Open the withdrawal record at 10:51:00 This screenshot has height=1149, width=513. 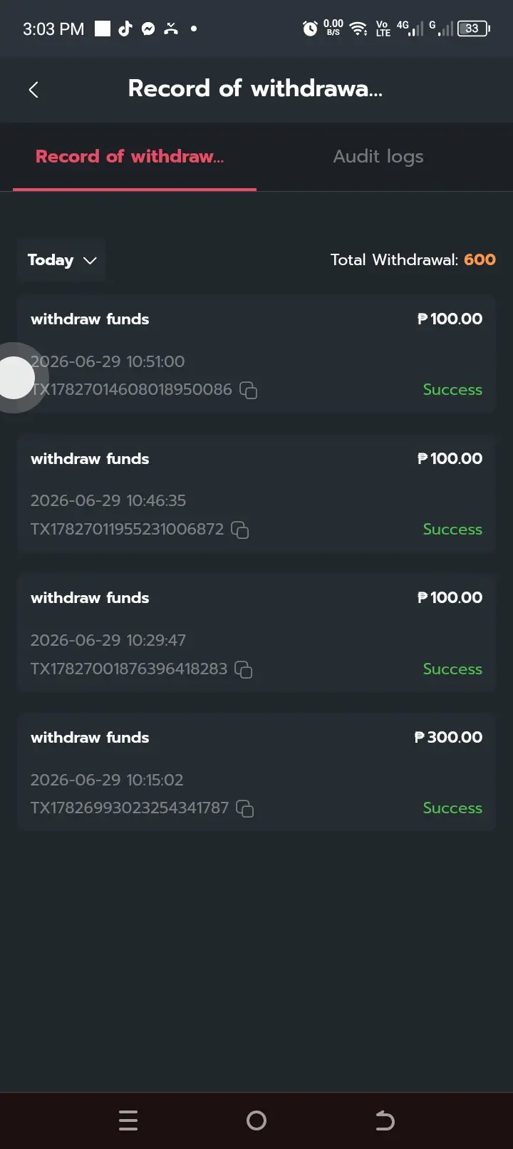point(256,354)
